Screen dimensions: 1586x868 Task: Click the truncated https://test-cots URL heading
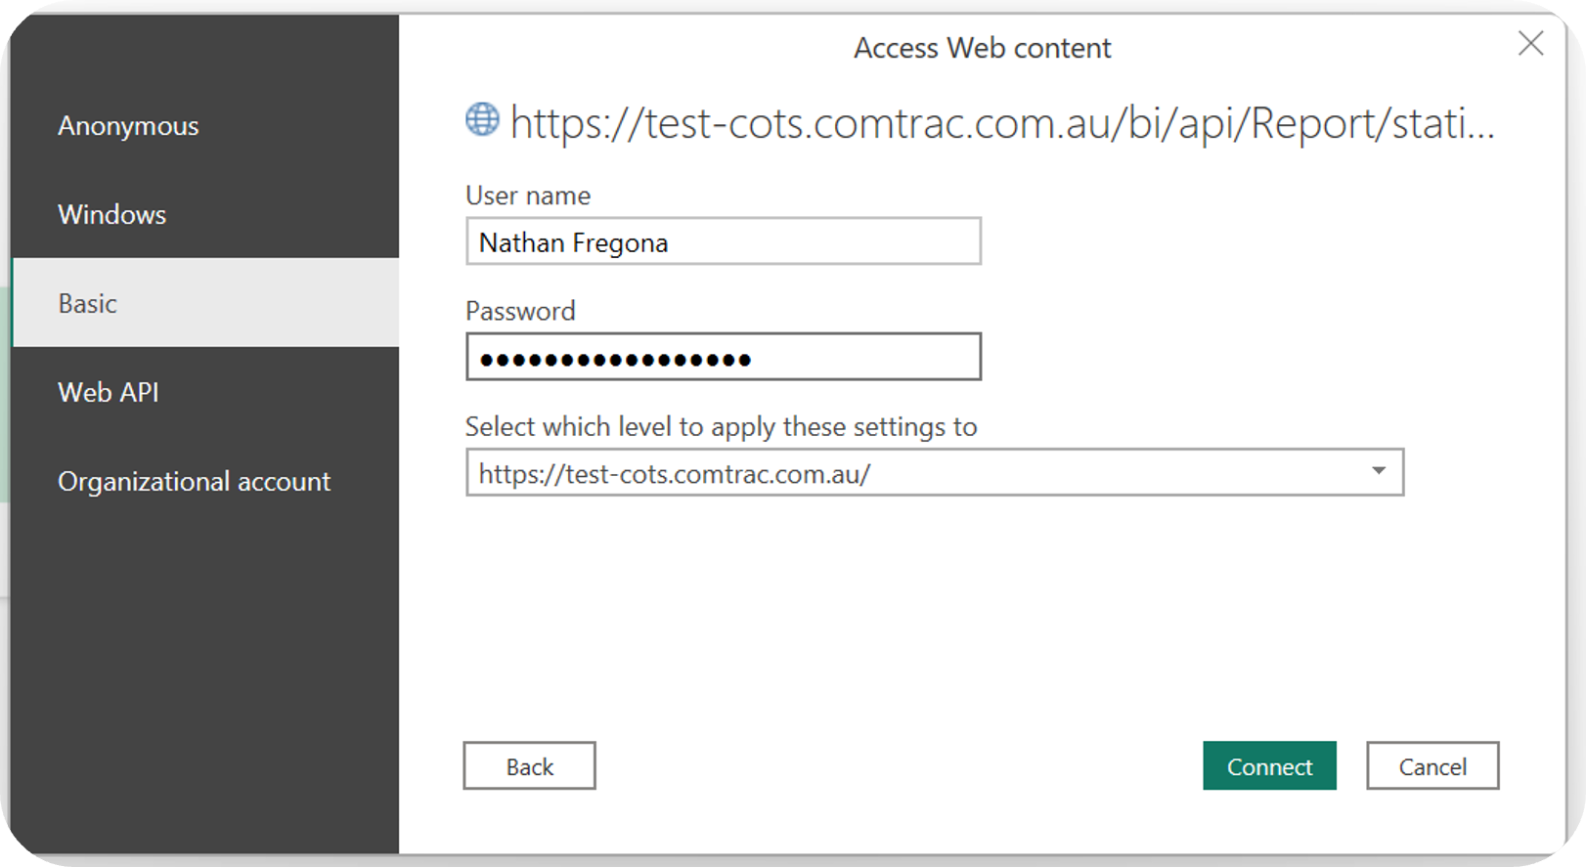[1002, 124]
